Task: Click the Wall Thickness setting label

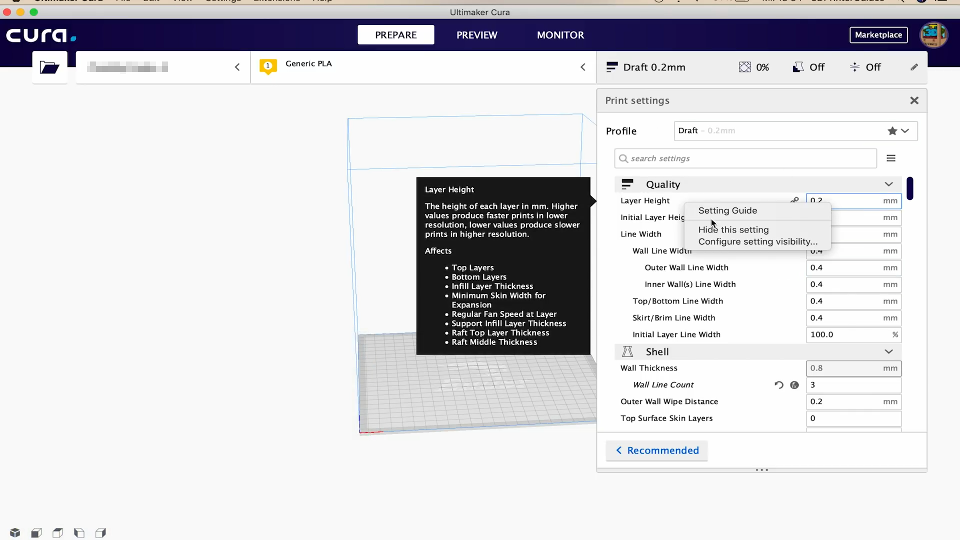Action: 649,368
